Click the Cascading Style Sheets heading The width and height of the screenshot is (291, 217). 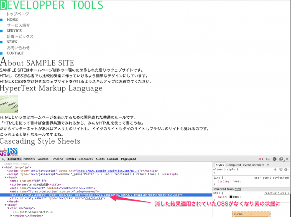pyautogui.click(x=40, y=141)
